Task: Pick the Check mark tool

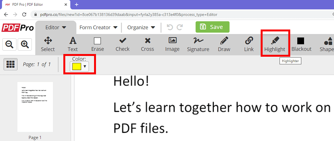Action: 122,44
